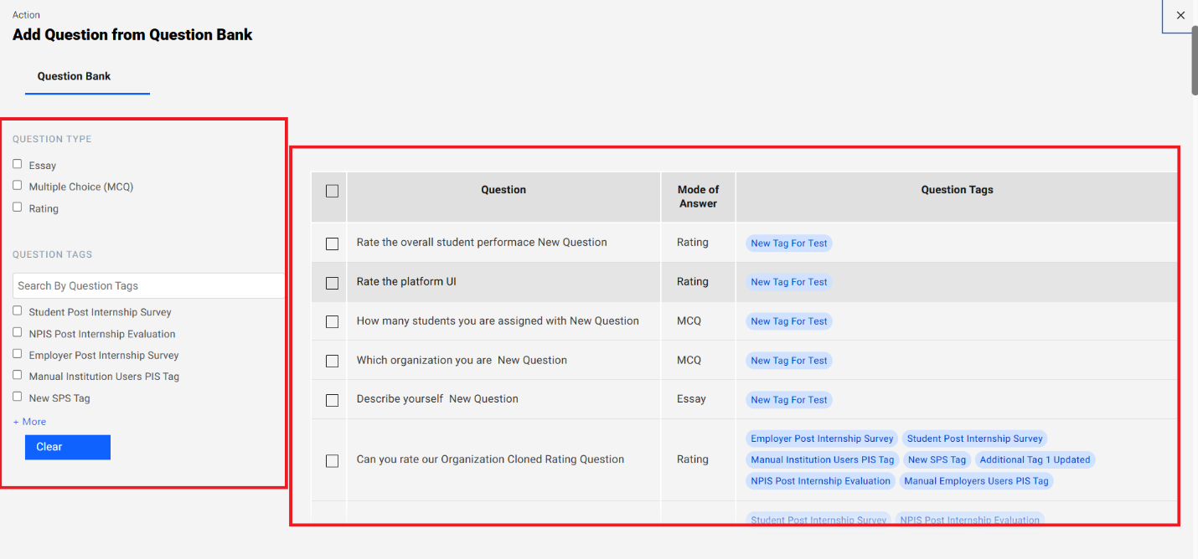Check the 'Describe yourself New Question' row
The height and width of the screenshot is (559, 1198).
tap(332, 400)
